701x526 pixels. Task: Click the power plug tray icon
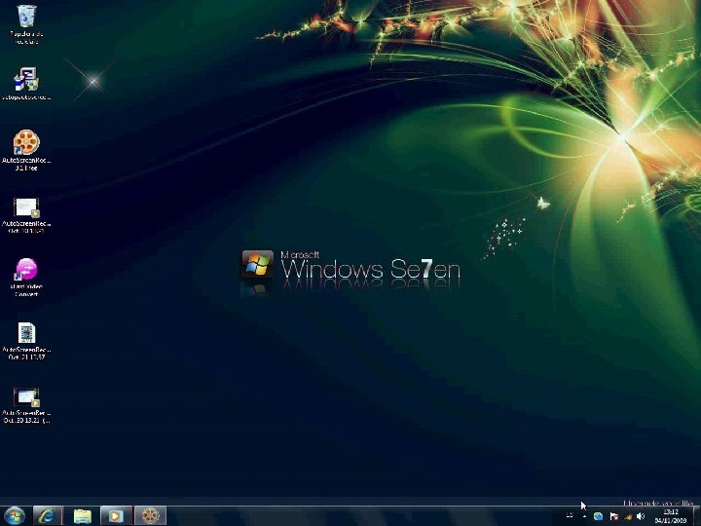click(x=628, y=516)
